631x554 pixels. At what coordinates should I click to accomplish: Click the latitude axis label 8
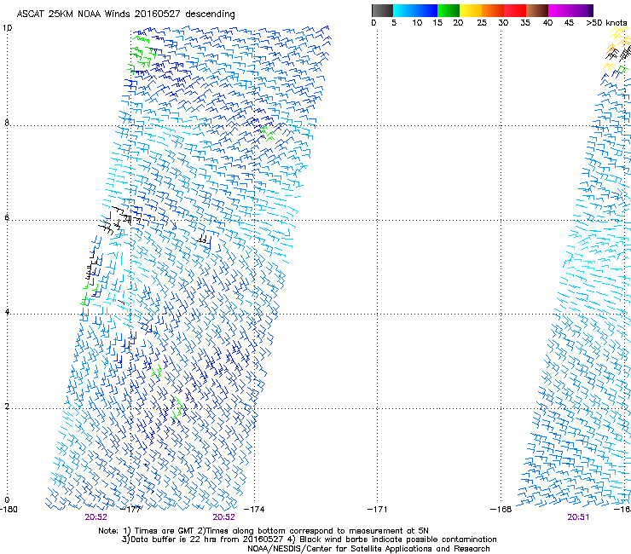click(7, 123)
